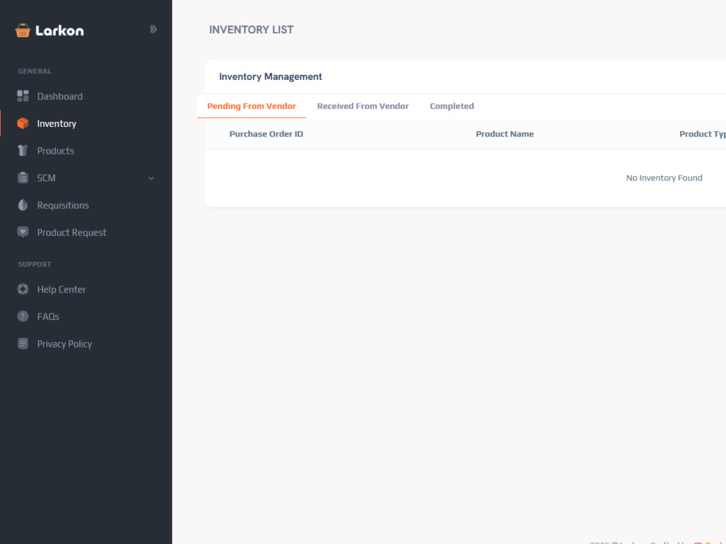
Task: Click the Requisitions leaf icon
Action: point(23,205)
